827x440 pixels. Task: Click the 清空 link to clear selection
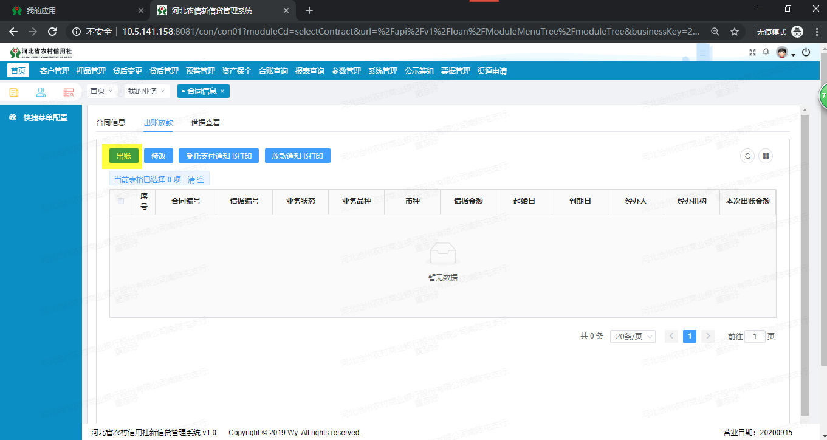point(196,178)
